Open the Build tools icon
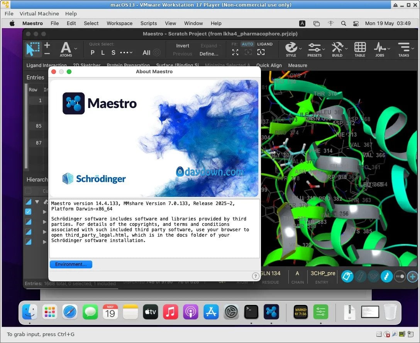420x343 pixels. 337,48
